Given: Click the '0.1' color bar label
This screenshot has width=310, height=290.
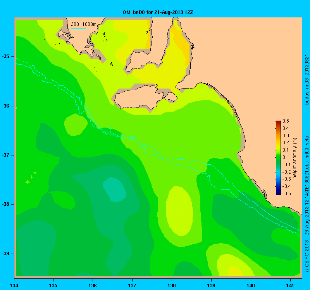Looking at the screenshot, I should tap(286, 150).
